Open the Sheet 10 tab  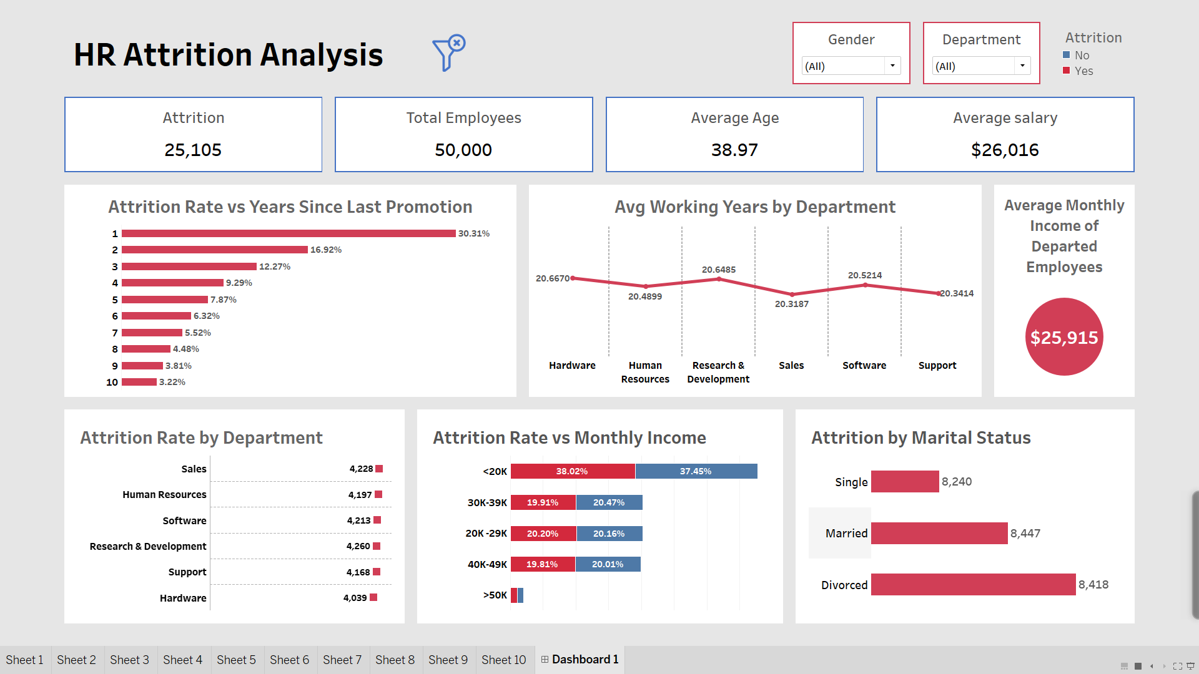pyautogui.click(x=504, y=659)
